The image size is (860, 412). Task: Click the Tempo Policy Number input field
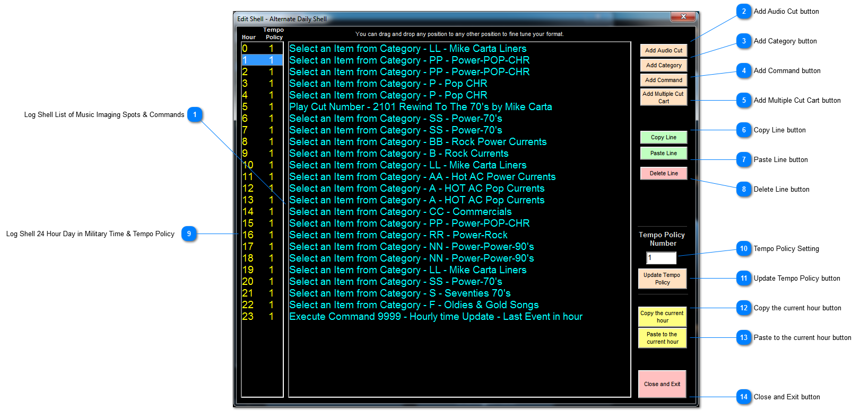pos(661,258)
